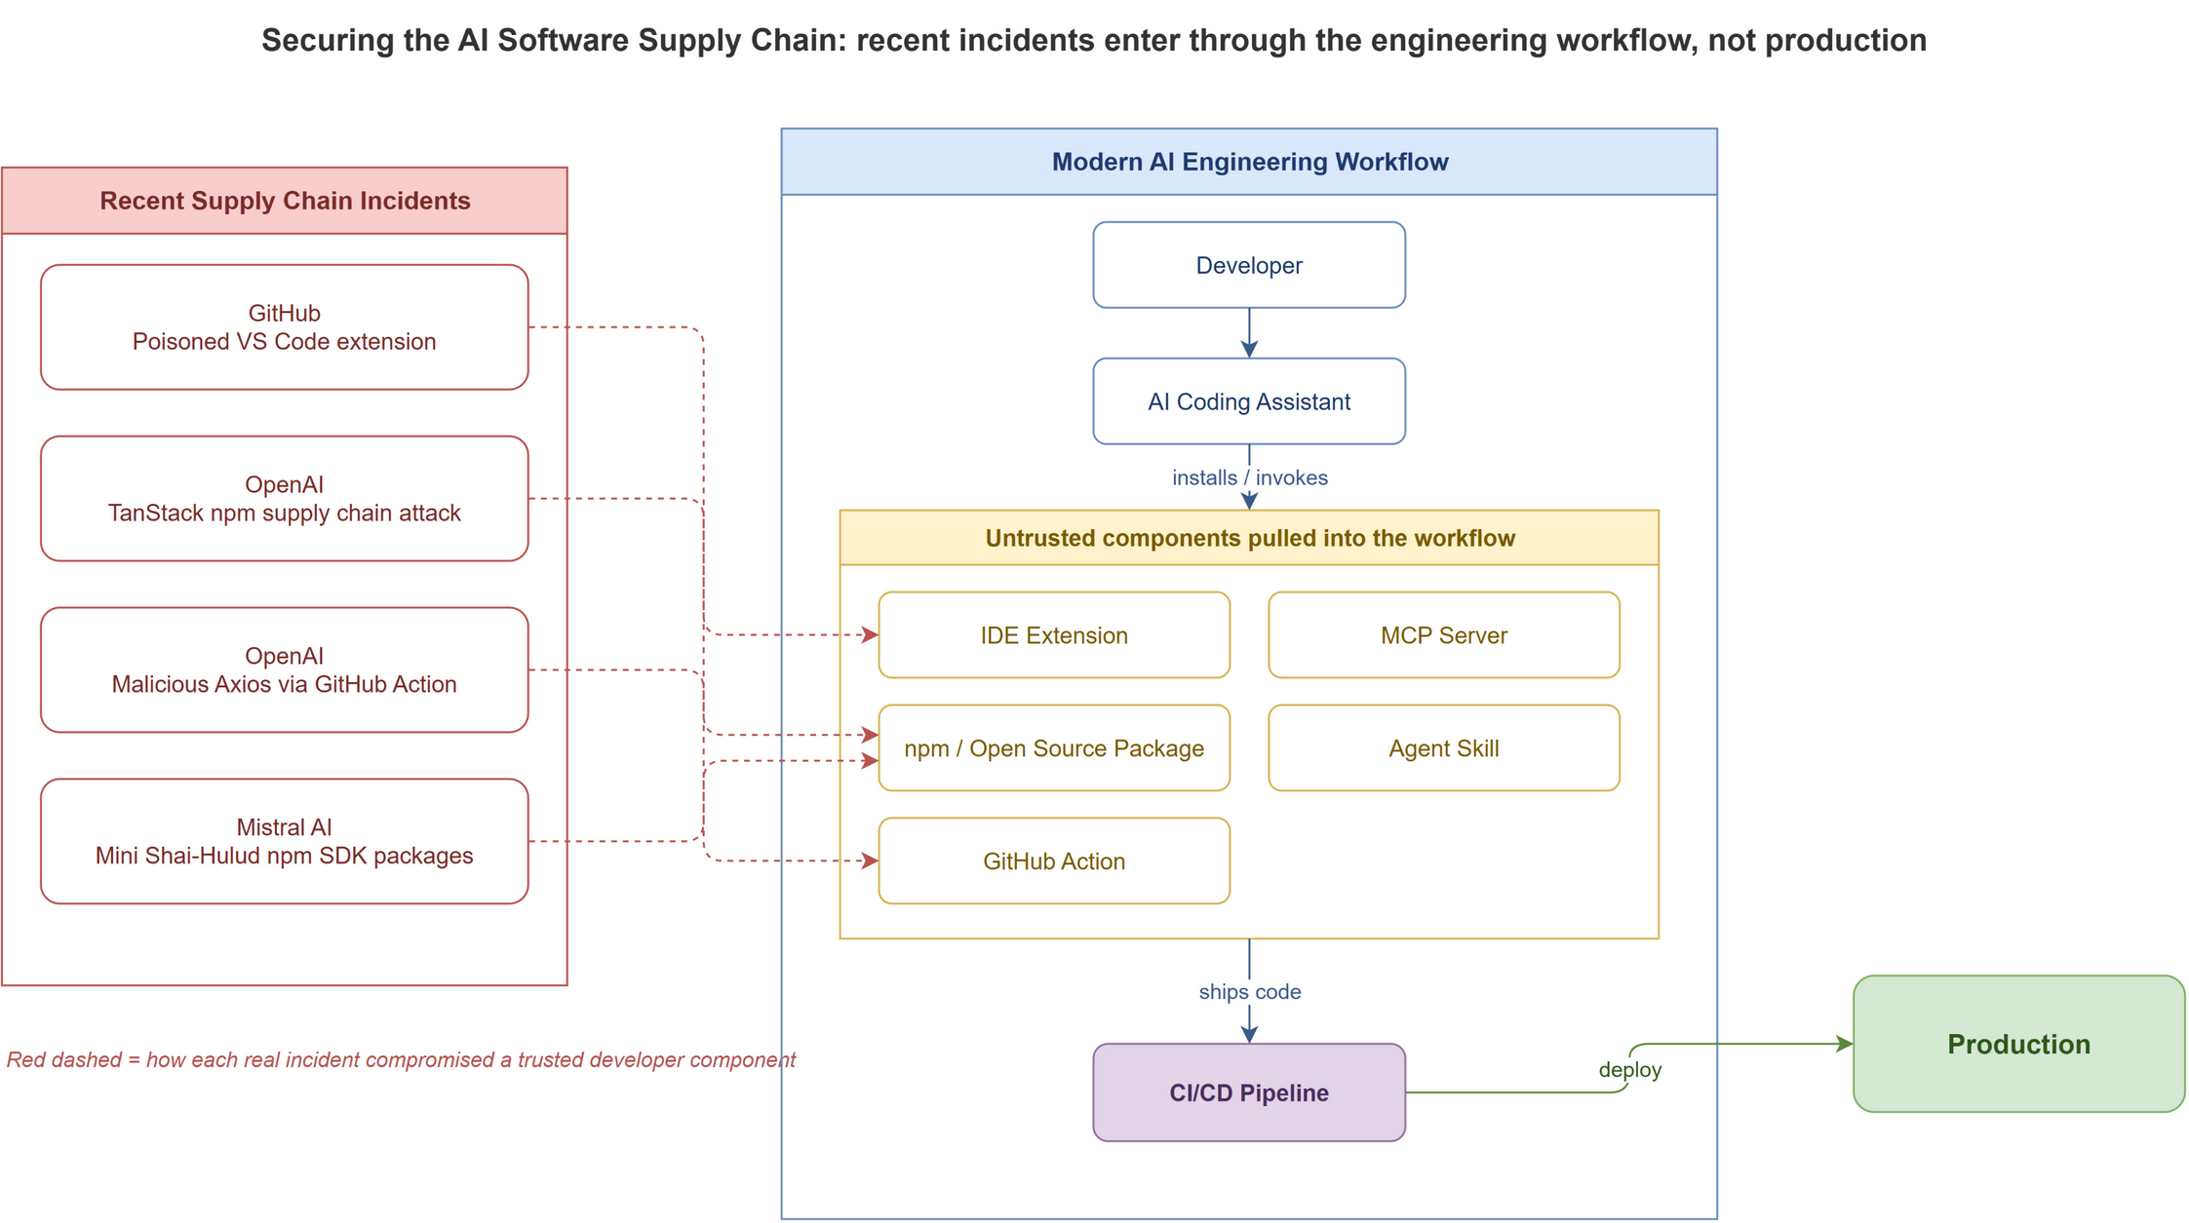Select the Agent Skill box
Screen dimensions: 2189x1223
click(x=1443, y=748)
